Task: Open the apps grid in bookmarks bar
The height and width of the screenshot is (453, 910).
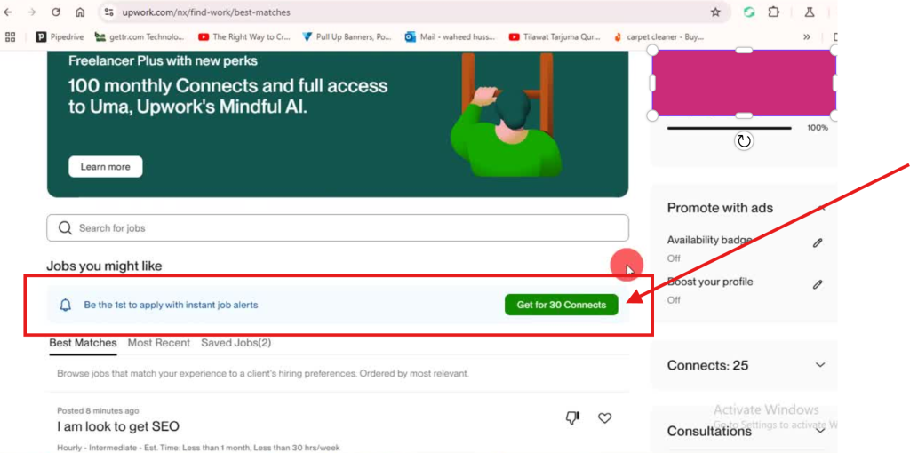Action: (10, 36)
